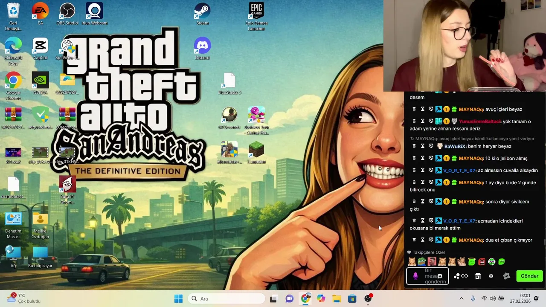Select the adguardInst installer icon
The image size is (546, 307).
tap(40, 118)
